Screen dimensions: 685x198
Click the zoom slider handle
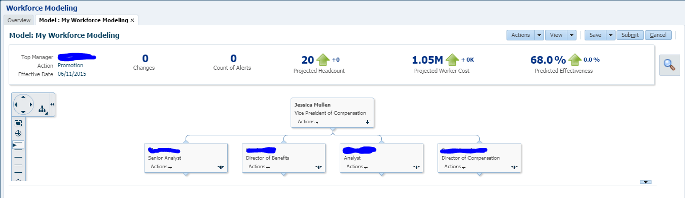pyautogui.click(x=18, y=144)
